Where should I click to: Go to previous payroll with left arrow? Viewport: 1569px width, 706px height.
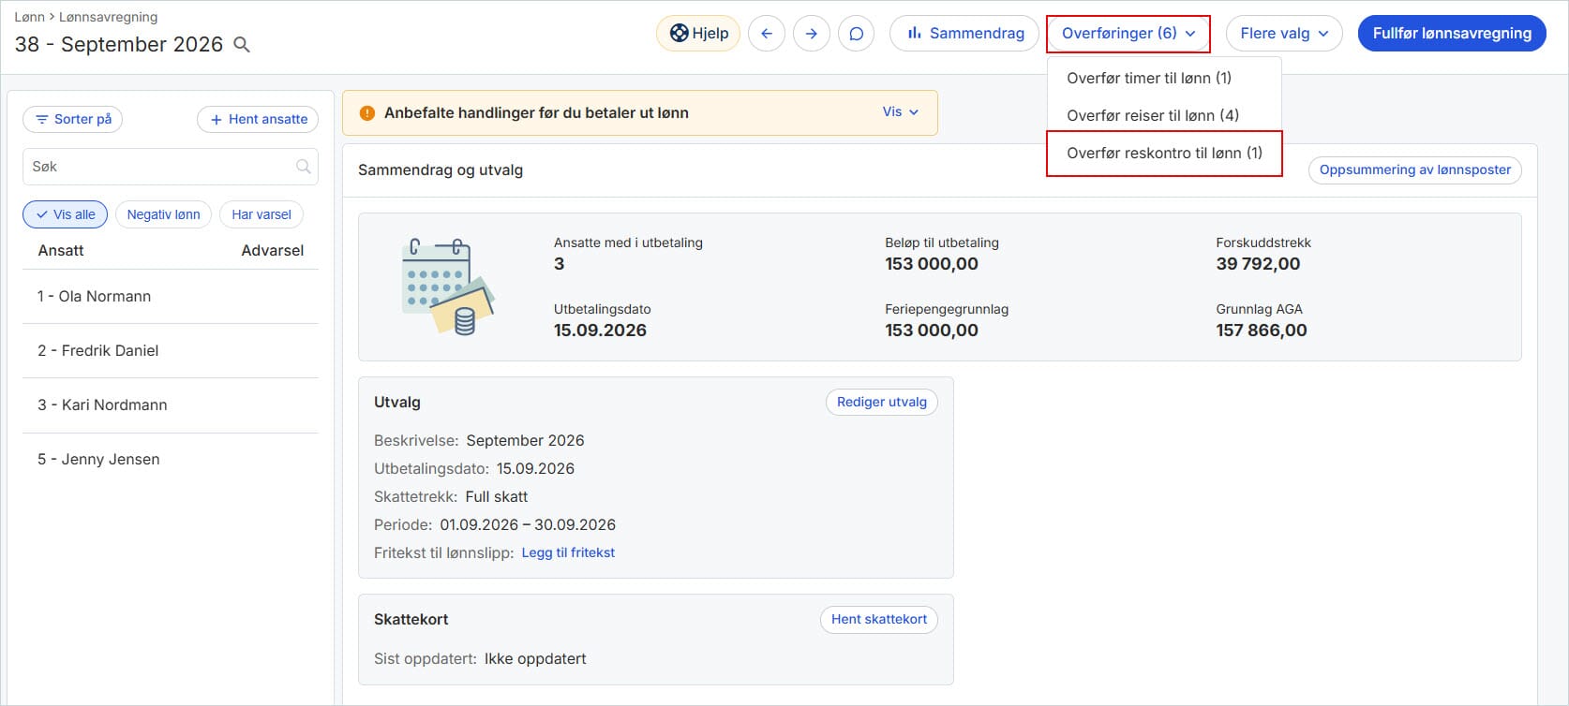pyautogui.click(x=767, y=34)
